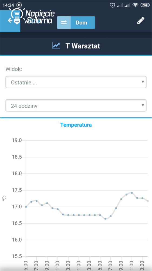This screenshot has width=152, height=271.
Task: Select the first data point at 17.0
Action: pyautogui.click(x=26, y=207)
